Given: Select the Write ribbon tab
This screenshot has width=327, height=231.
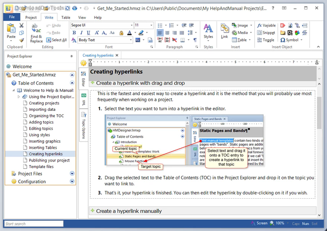Looking at the screenshot, I should pyautogui.click(x=49, y=17).
